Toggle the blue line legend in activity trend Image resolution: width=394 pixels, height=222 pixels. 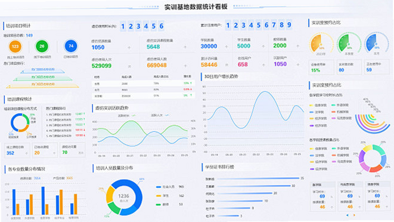160,115
